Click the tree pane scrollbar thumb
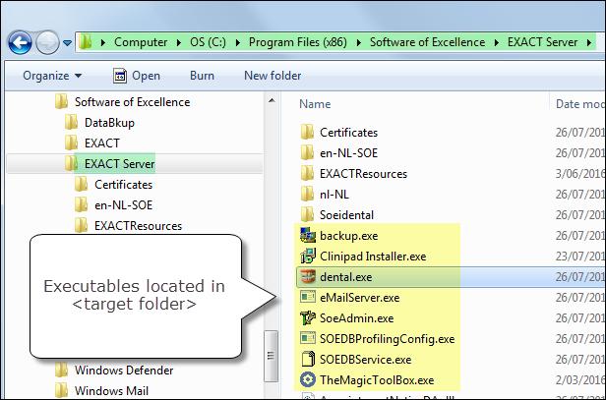 pos(271,356)
